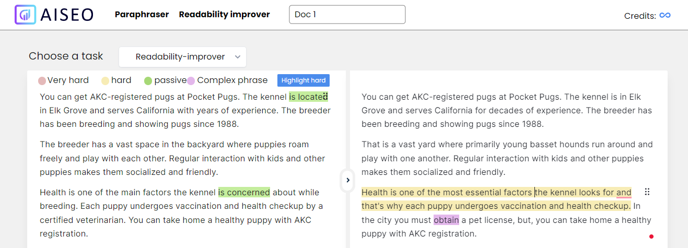Toggle the Highlight hard button
Viewport: 688px width, 248px height.
[x=304, y=80]
